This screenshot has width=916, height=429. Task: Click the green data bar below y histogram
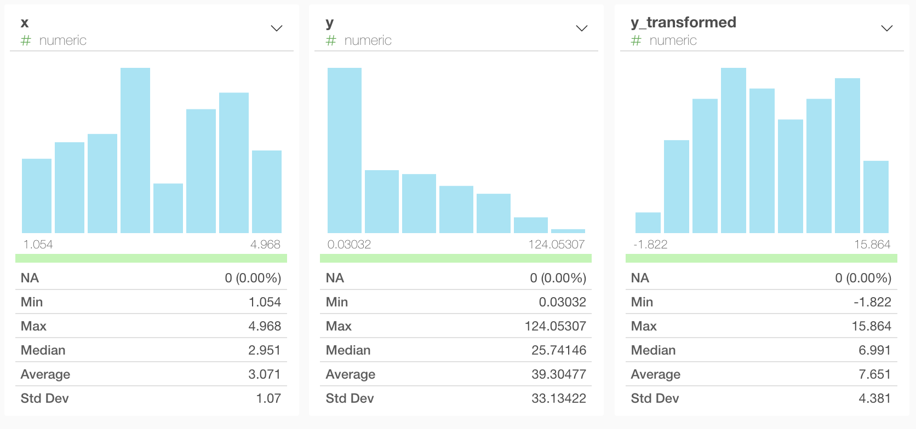coord(456,258)
